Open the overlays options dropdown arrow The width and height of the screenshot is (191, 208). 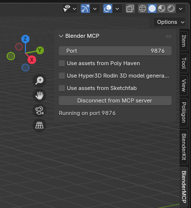pos(117,8)
